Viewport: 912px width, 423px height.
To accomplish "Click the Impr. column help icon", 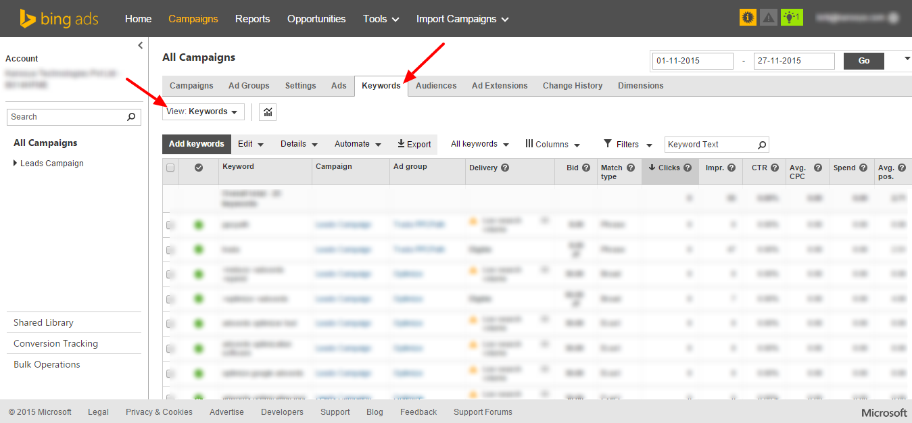I will (x=731, y=168).
